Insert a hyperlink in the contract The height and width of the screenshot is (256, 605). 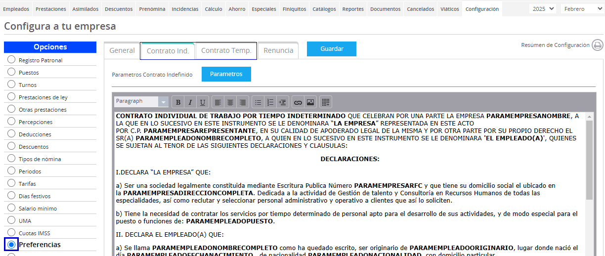coord(298,102)
